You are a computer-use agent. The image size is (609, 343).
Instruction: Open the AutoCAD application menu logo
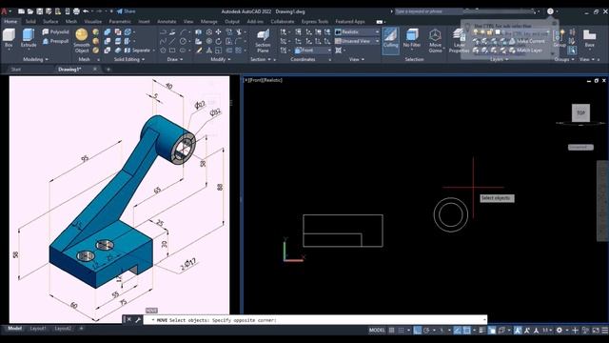(4, 11)
